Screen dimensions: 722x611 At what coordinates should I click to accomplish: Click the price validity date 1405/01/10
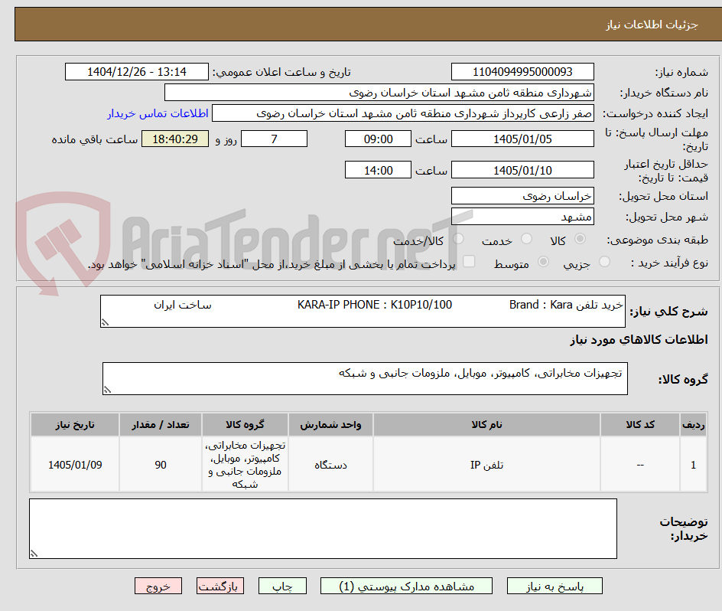[x=522, y=170]
